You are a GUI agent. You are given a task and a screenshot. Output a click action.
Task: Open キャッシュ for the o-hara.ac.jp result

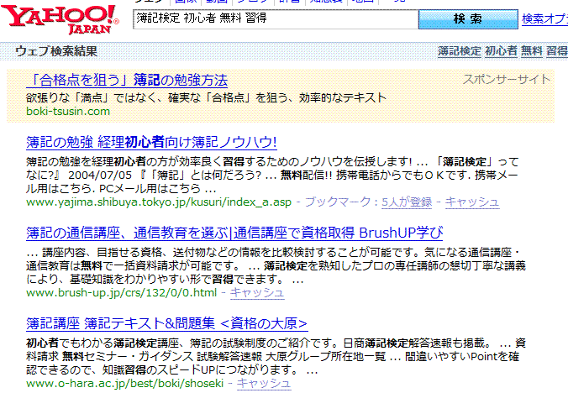(264, 383)
